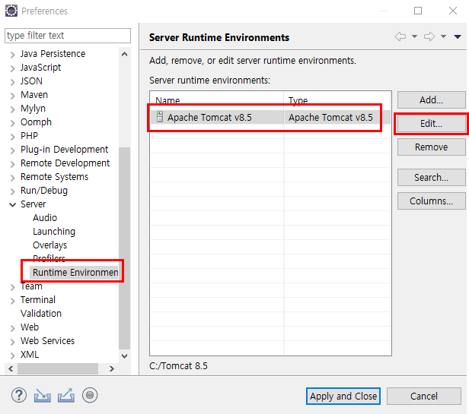
Task: Click the tree scroll right arrow
Action: point(112,368)
